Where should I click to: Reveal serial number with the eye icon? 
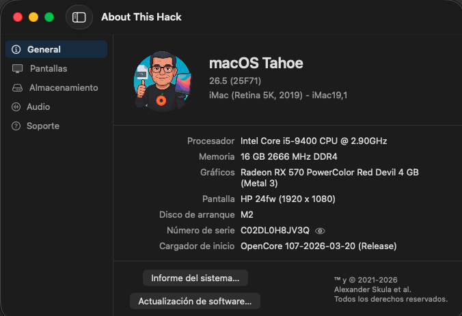tap(320, 231)
